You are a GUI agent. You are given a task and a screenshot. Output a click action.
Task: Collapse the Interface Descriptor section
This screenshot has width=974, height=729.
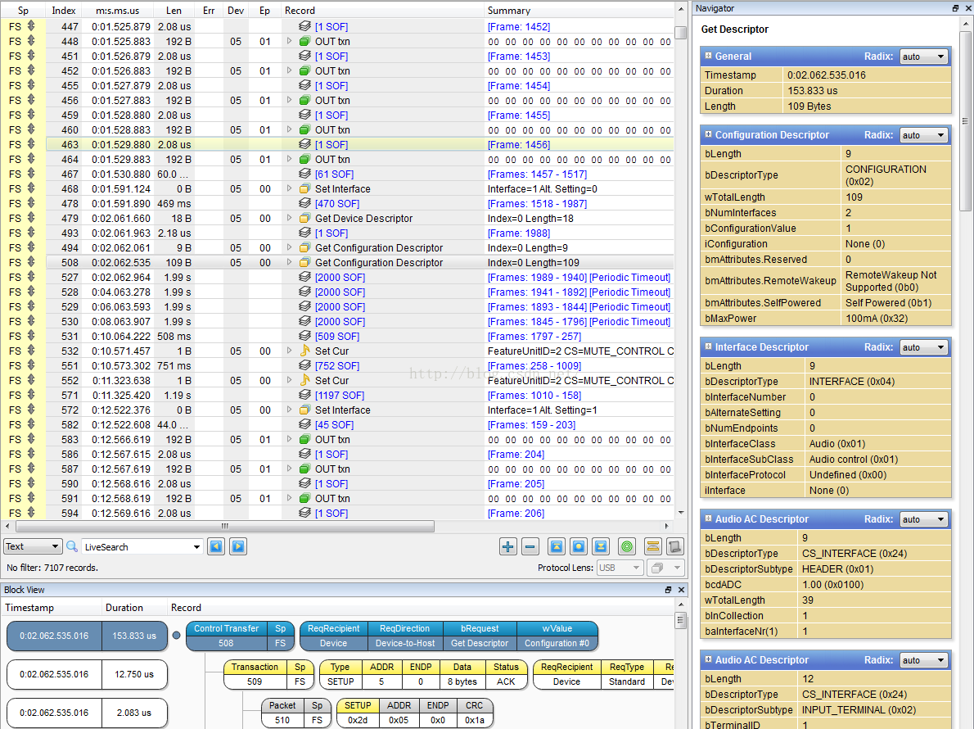[708, 346]
